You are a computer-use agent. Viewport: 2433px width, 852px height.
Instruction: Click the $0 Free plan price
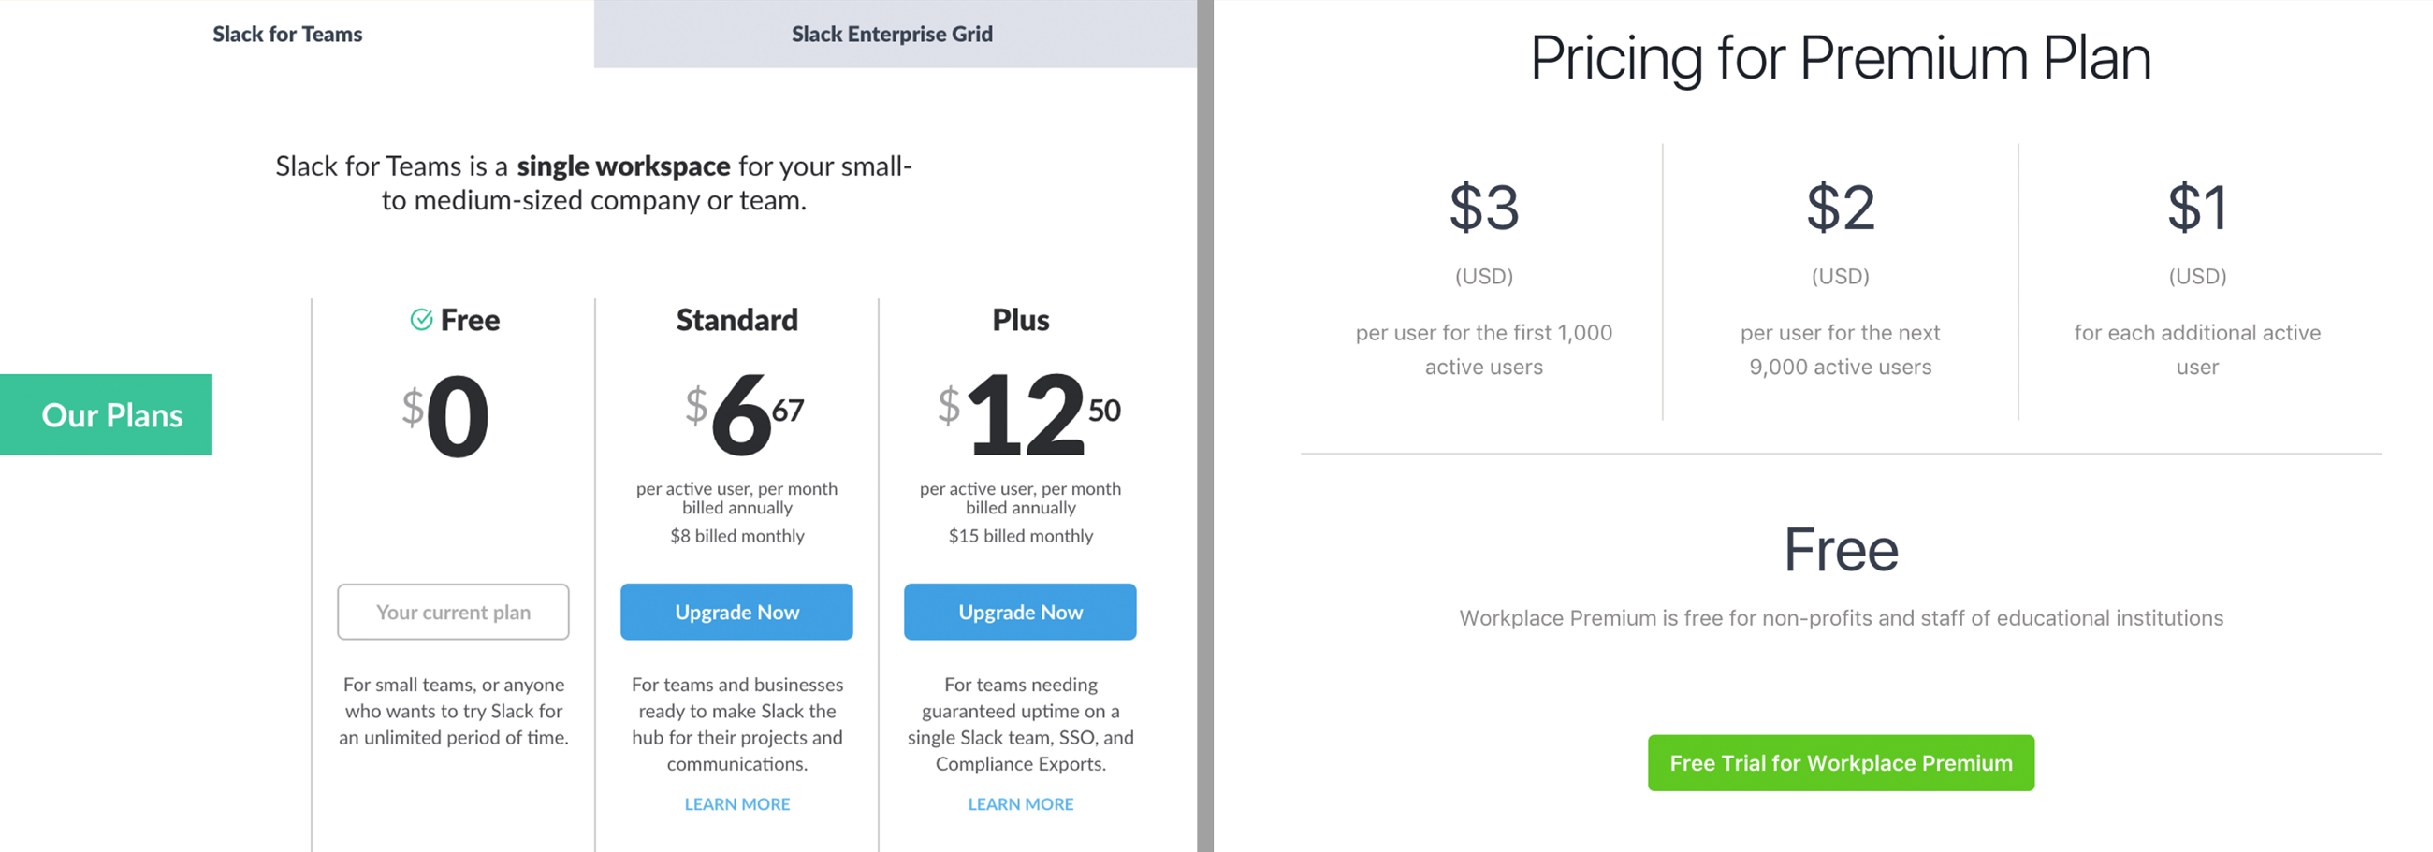coord(445,415)
